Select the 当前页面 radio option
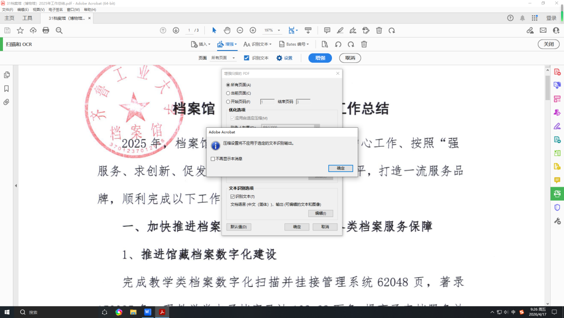This screenshot has height=318, width=564. pyautogui.click(x=228, y=93)
